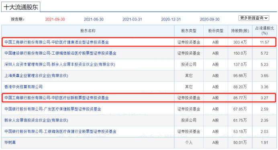Click the 67.85万 shares value
Image resolution: width=278 pixels, height=150 pixels.
point(240,109)
